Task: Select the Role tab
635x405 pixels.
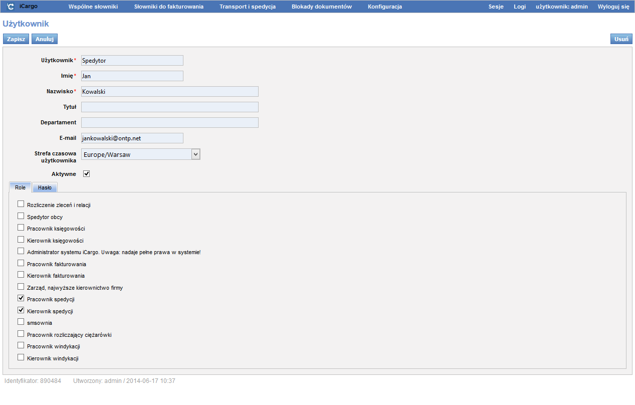Action: 20,187
